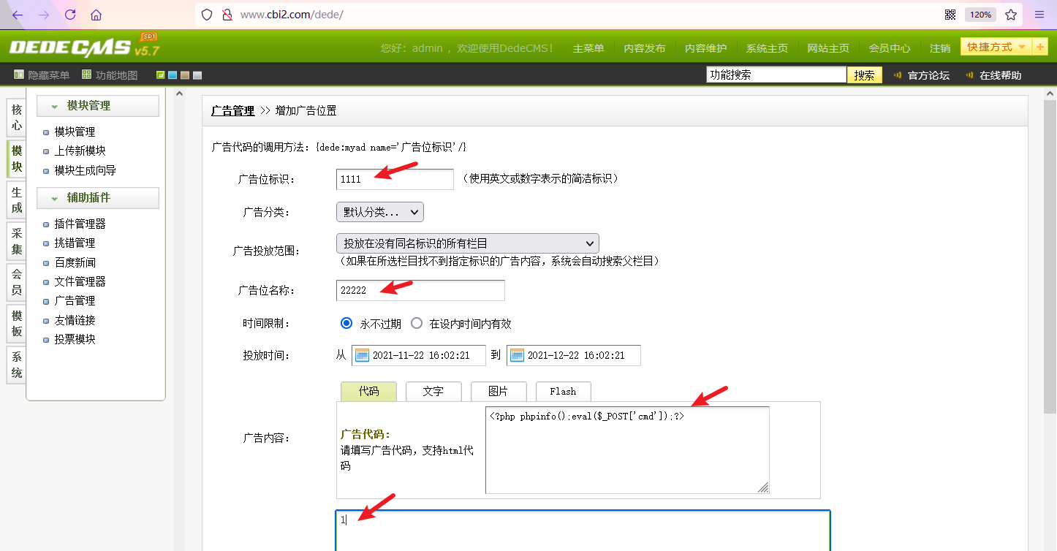The width and height of the screenshot is (1057, 551).
Task: Click the plus icon beside 快捷方式
Action: tap(1041, 47)
